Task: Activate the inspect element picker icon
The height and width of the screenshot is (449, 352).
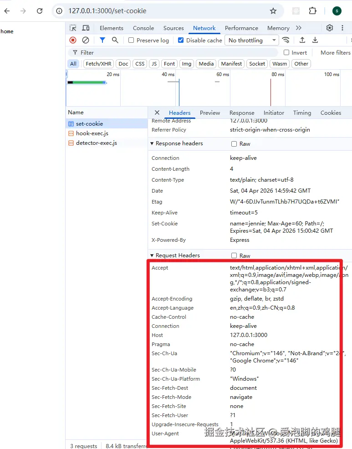Action: 73,28
